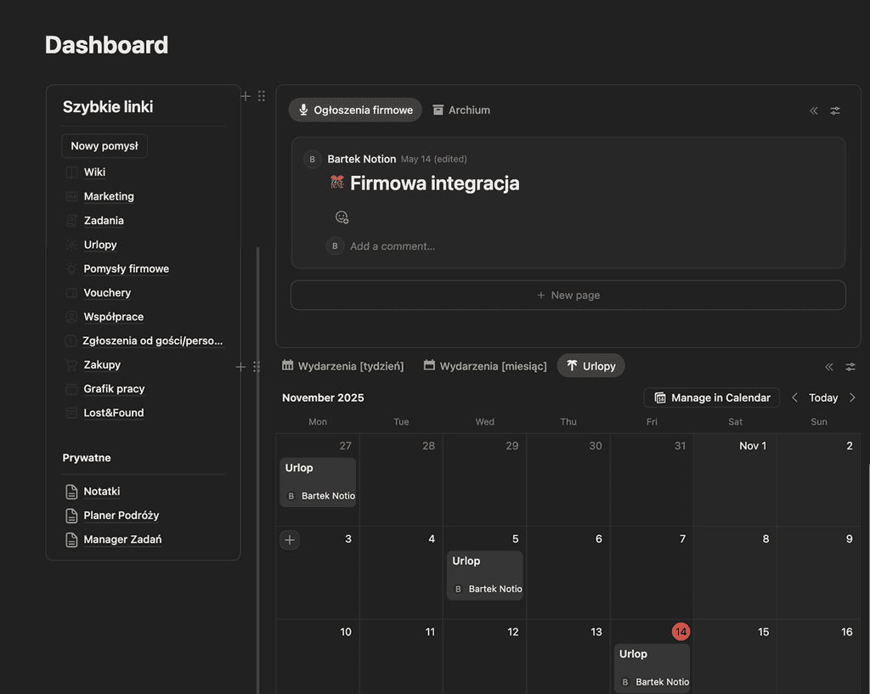This screenshot has height=694, width=870.
Task: Open the Marketing link
Action: coord(109,196)
